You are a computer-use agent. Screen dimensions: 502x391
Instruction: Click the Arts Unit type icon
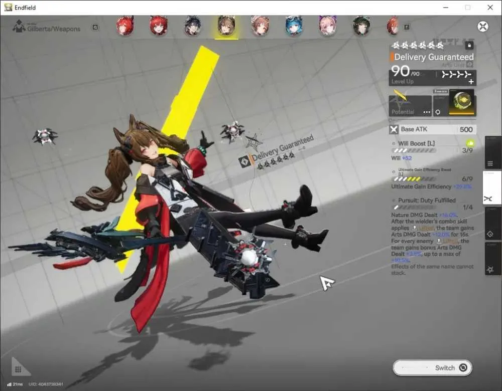470,65
